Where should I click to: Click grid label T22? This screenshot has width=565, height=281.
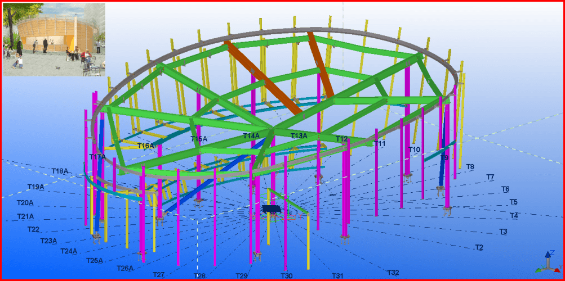(33, 229)
